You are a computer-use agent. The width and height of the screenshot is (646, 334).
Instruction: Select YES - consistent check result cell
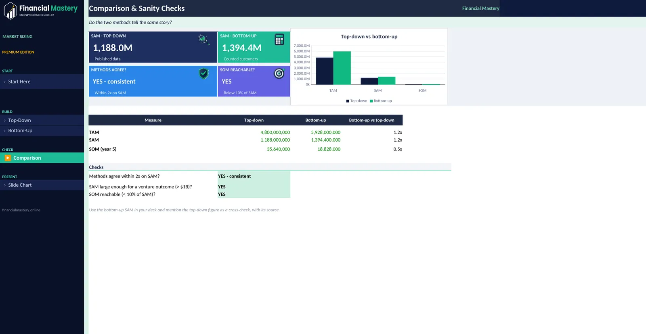(x=254, y=176)
